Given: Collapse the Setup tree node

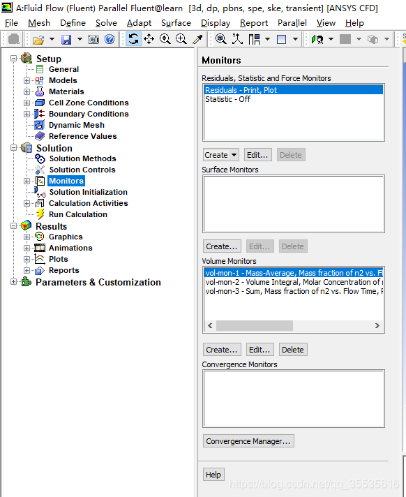Looking at the screenshot, I should click(13, 59).
